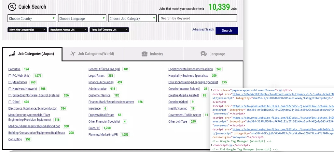Switch to Job Categories(World) tab
This screenshot has width=334, height=152.
click(x=93, y=54)
